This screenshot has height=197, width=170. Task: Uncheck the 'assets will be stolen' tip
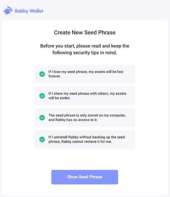point(85,96)
